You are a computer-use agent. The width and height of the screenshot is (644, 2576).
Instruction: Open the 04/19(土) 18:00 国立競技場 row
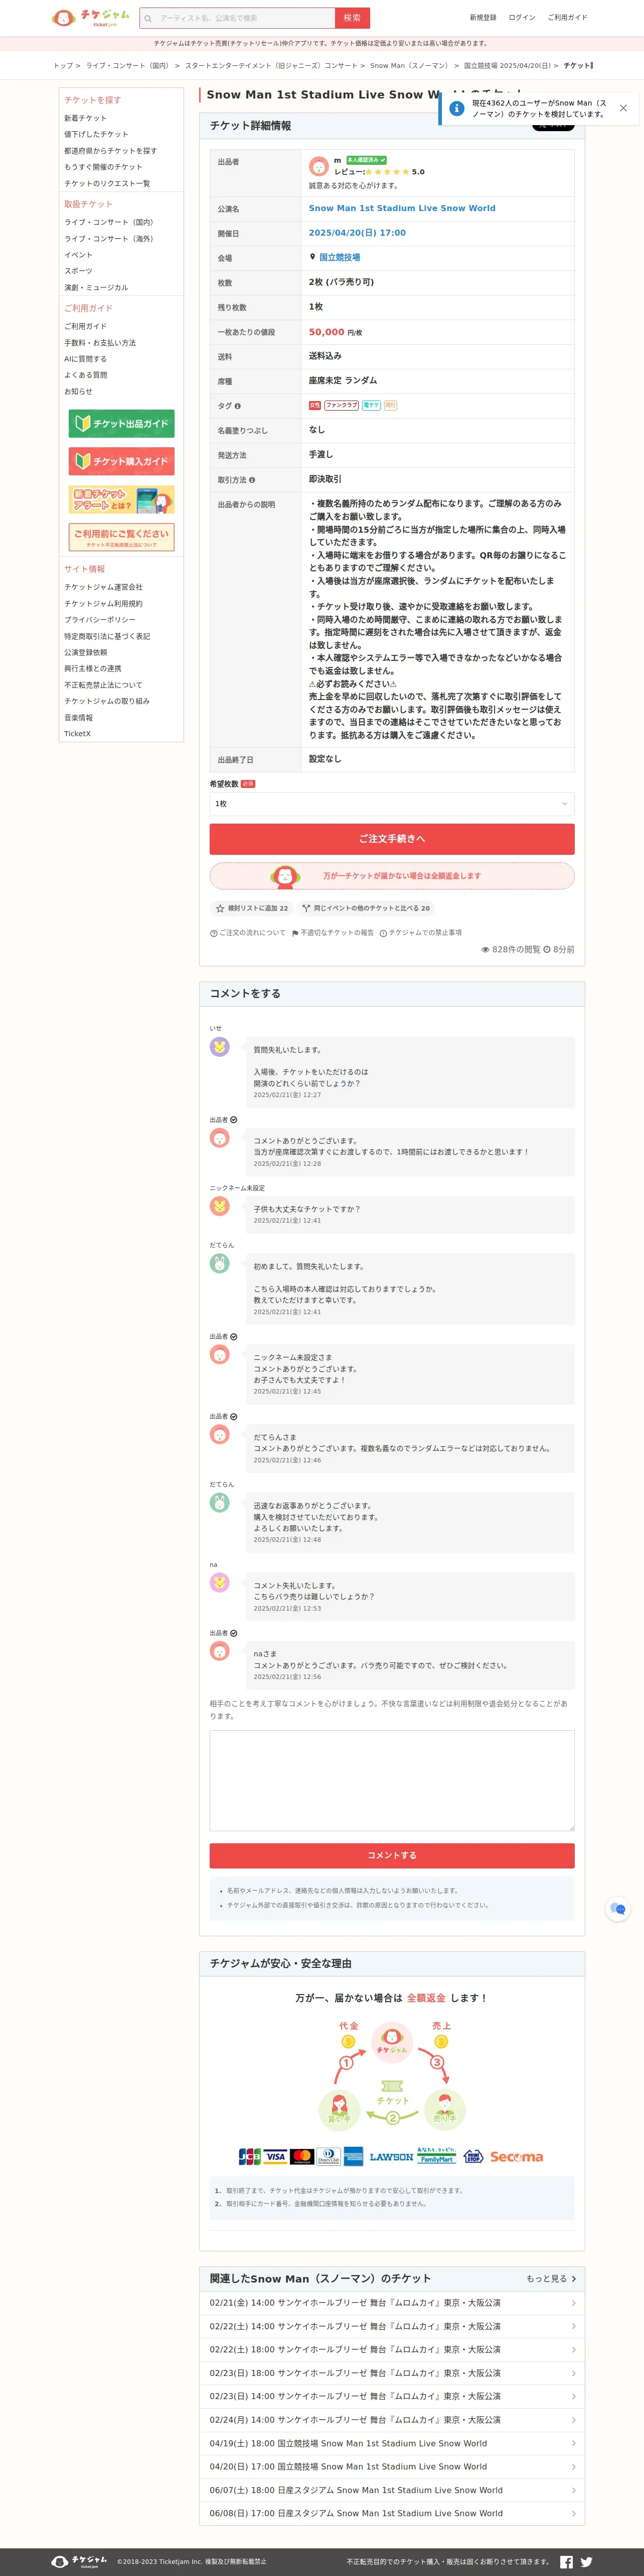click(391, 2443)
